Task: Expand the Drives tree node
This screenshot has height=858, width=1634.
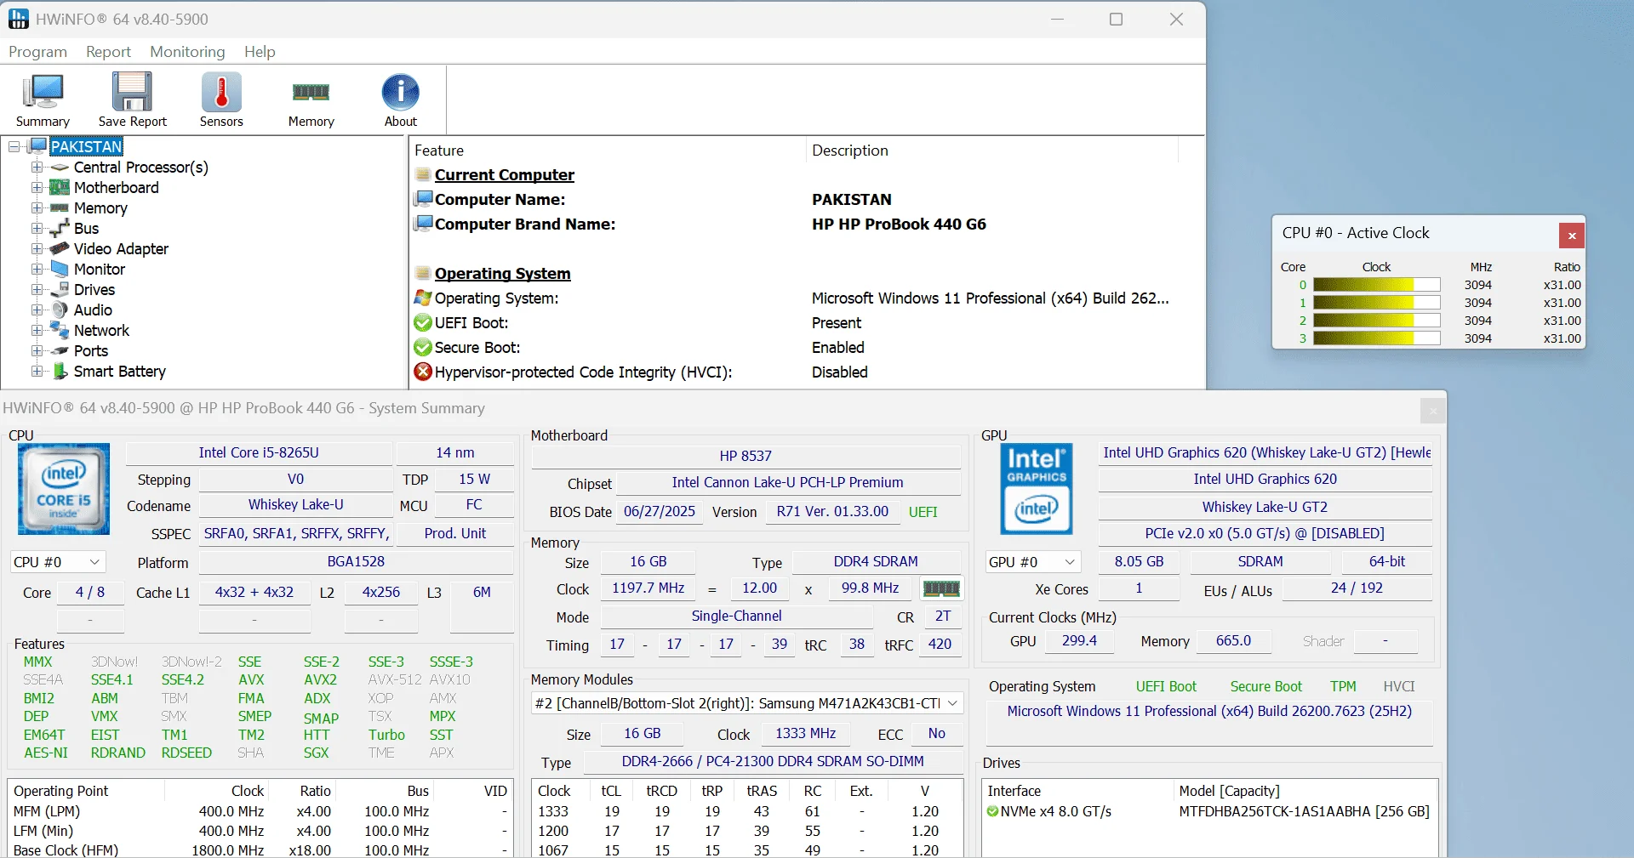Action: (37, 289)
